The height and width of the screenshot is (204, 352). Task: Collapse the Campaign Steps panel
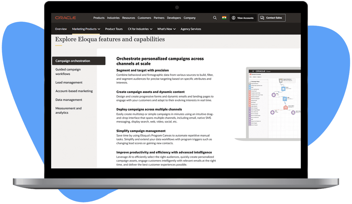pos(250,81)
